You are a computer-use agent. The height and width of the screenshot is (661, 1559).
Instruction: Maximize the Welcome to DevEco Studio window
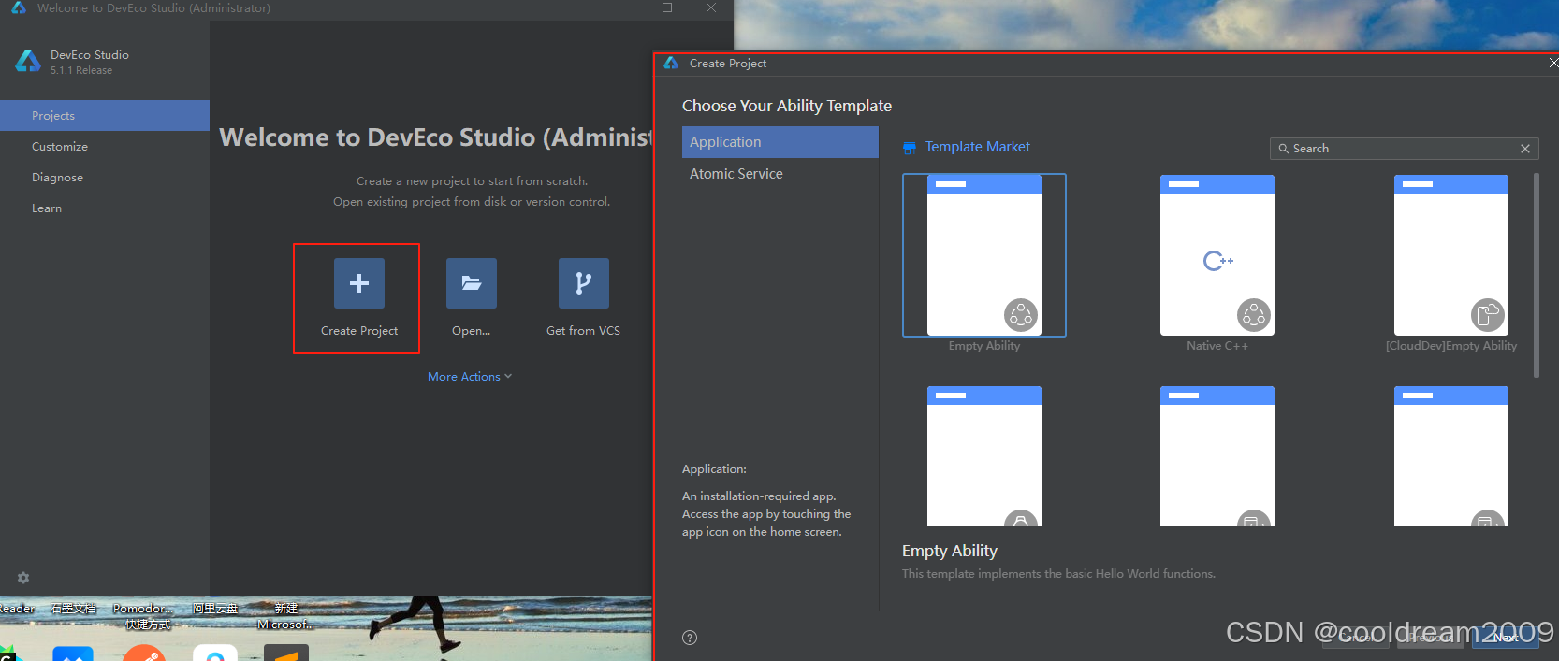667,7
